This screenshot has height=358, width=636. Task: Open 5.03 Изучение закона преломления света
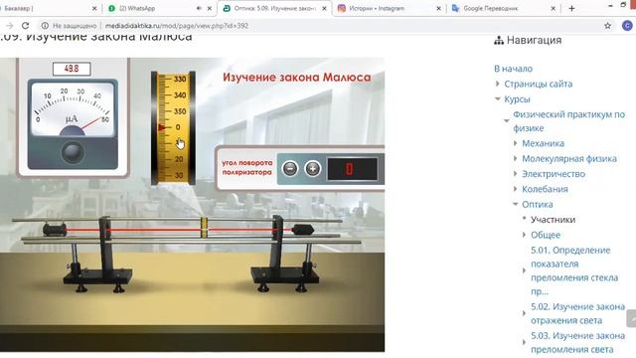pyautogui.click(x=578, y=342)
